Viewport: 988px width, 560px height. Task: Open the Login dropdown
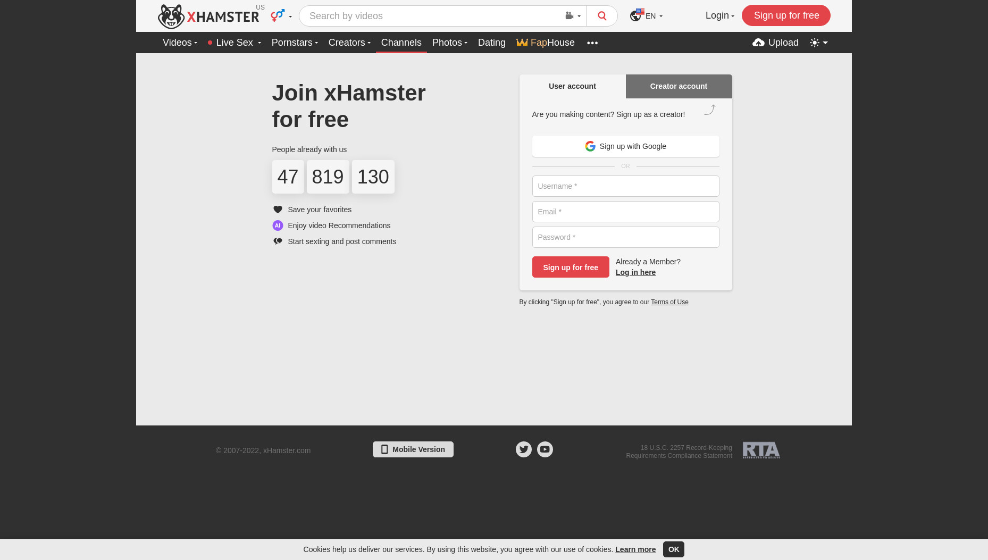point(719,15)
